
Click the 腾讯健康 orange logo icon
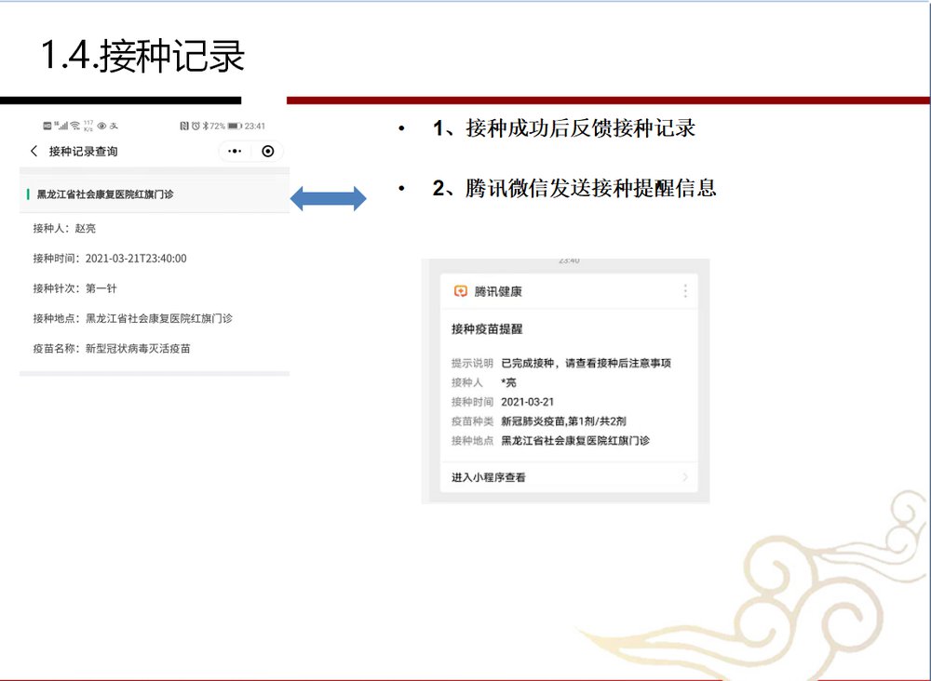pyautogui.click(x=460, y=291)
